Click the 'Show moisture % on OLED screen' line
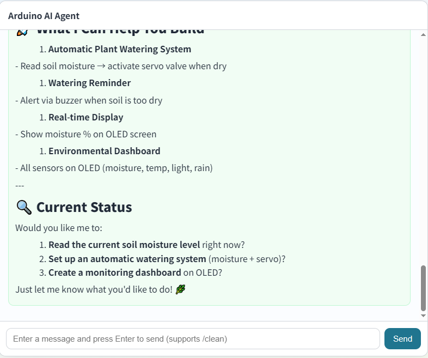Image resolution: width=428 pixels, height=358 pixels. pyautogui.click(x=86, y=134)
